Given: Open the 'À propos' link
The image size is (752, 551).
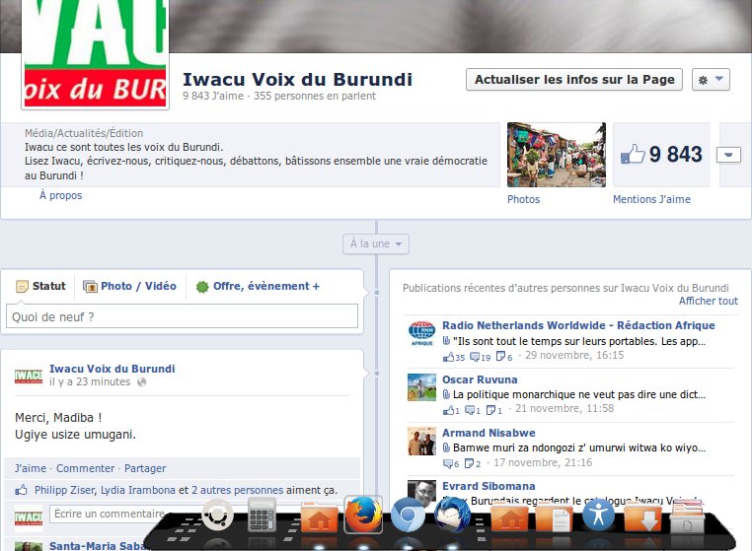Looking at the screenshot, I should point(60,195).
